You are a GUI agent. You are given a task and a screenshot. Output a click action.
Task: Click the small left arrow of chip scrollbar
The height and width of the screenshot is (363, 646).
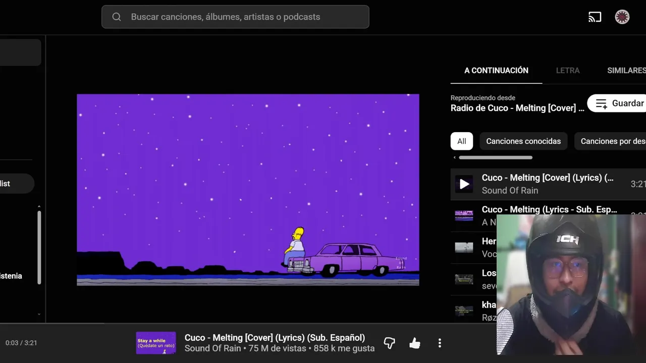click(x=454, y=157)
